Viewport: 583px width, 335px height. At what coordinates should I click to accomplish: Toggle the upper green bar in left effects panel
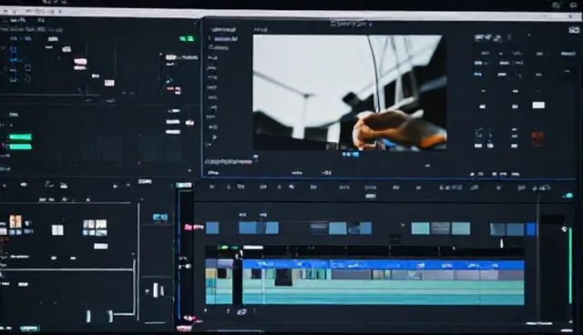pyautogui.click(x=20, y=137)
